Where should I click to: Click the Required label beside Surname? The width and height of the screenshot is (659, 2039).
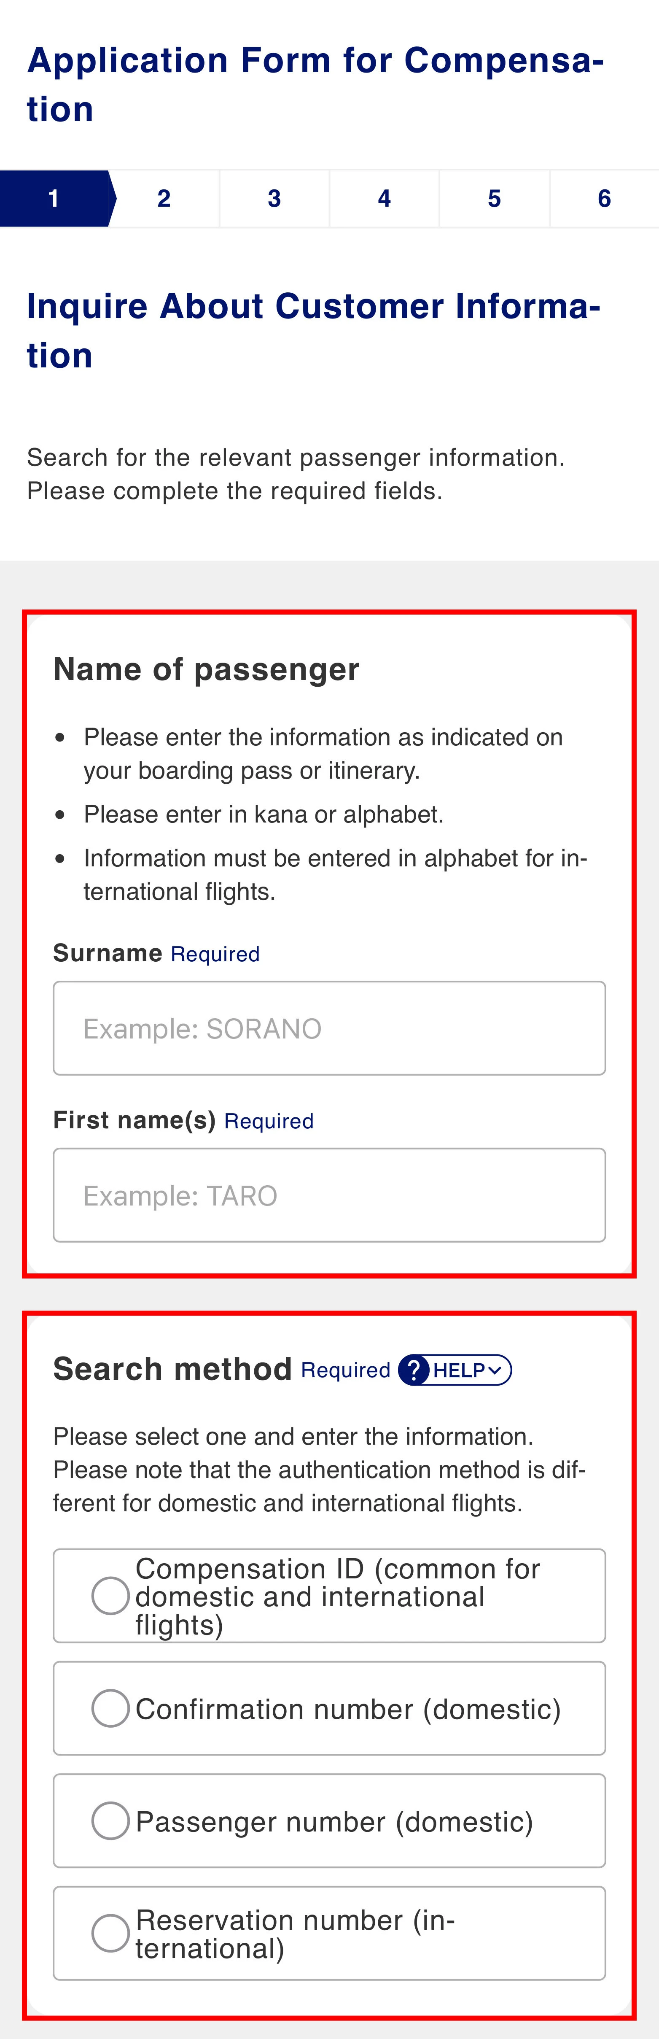(215, 954)
